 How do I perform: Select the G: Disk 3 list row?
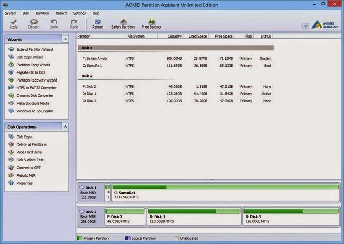coord(177,101)
